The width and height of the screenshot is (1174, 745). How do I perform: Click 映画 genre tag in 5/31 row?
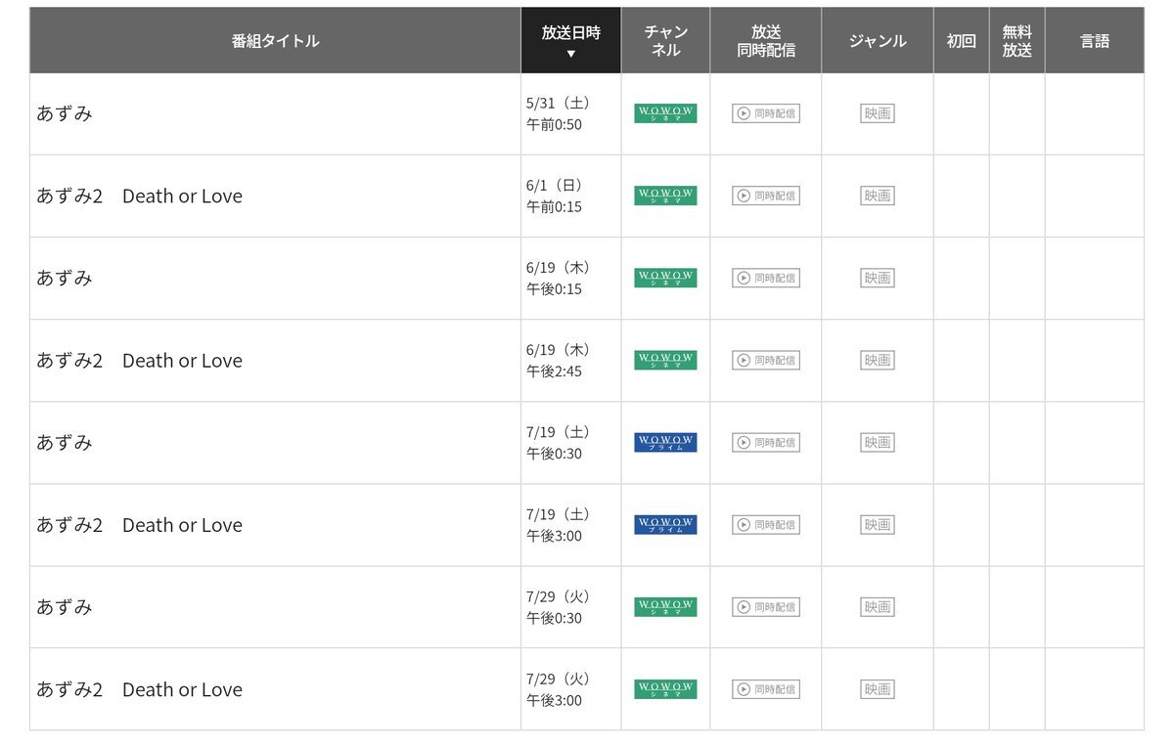pos(878,113)
